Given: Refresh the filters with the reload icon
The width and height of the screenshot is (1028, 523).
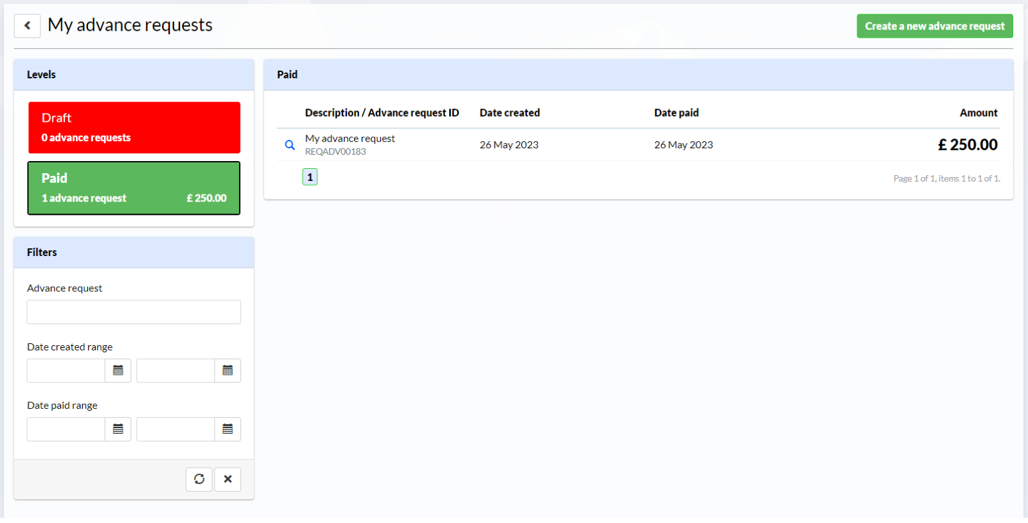Looking at the screenshot, I should tap(199, 479).
